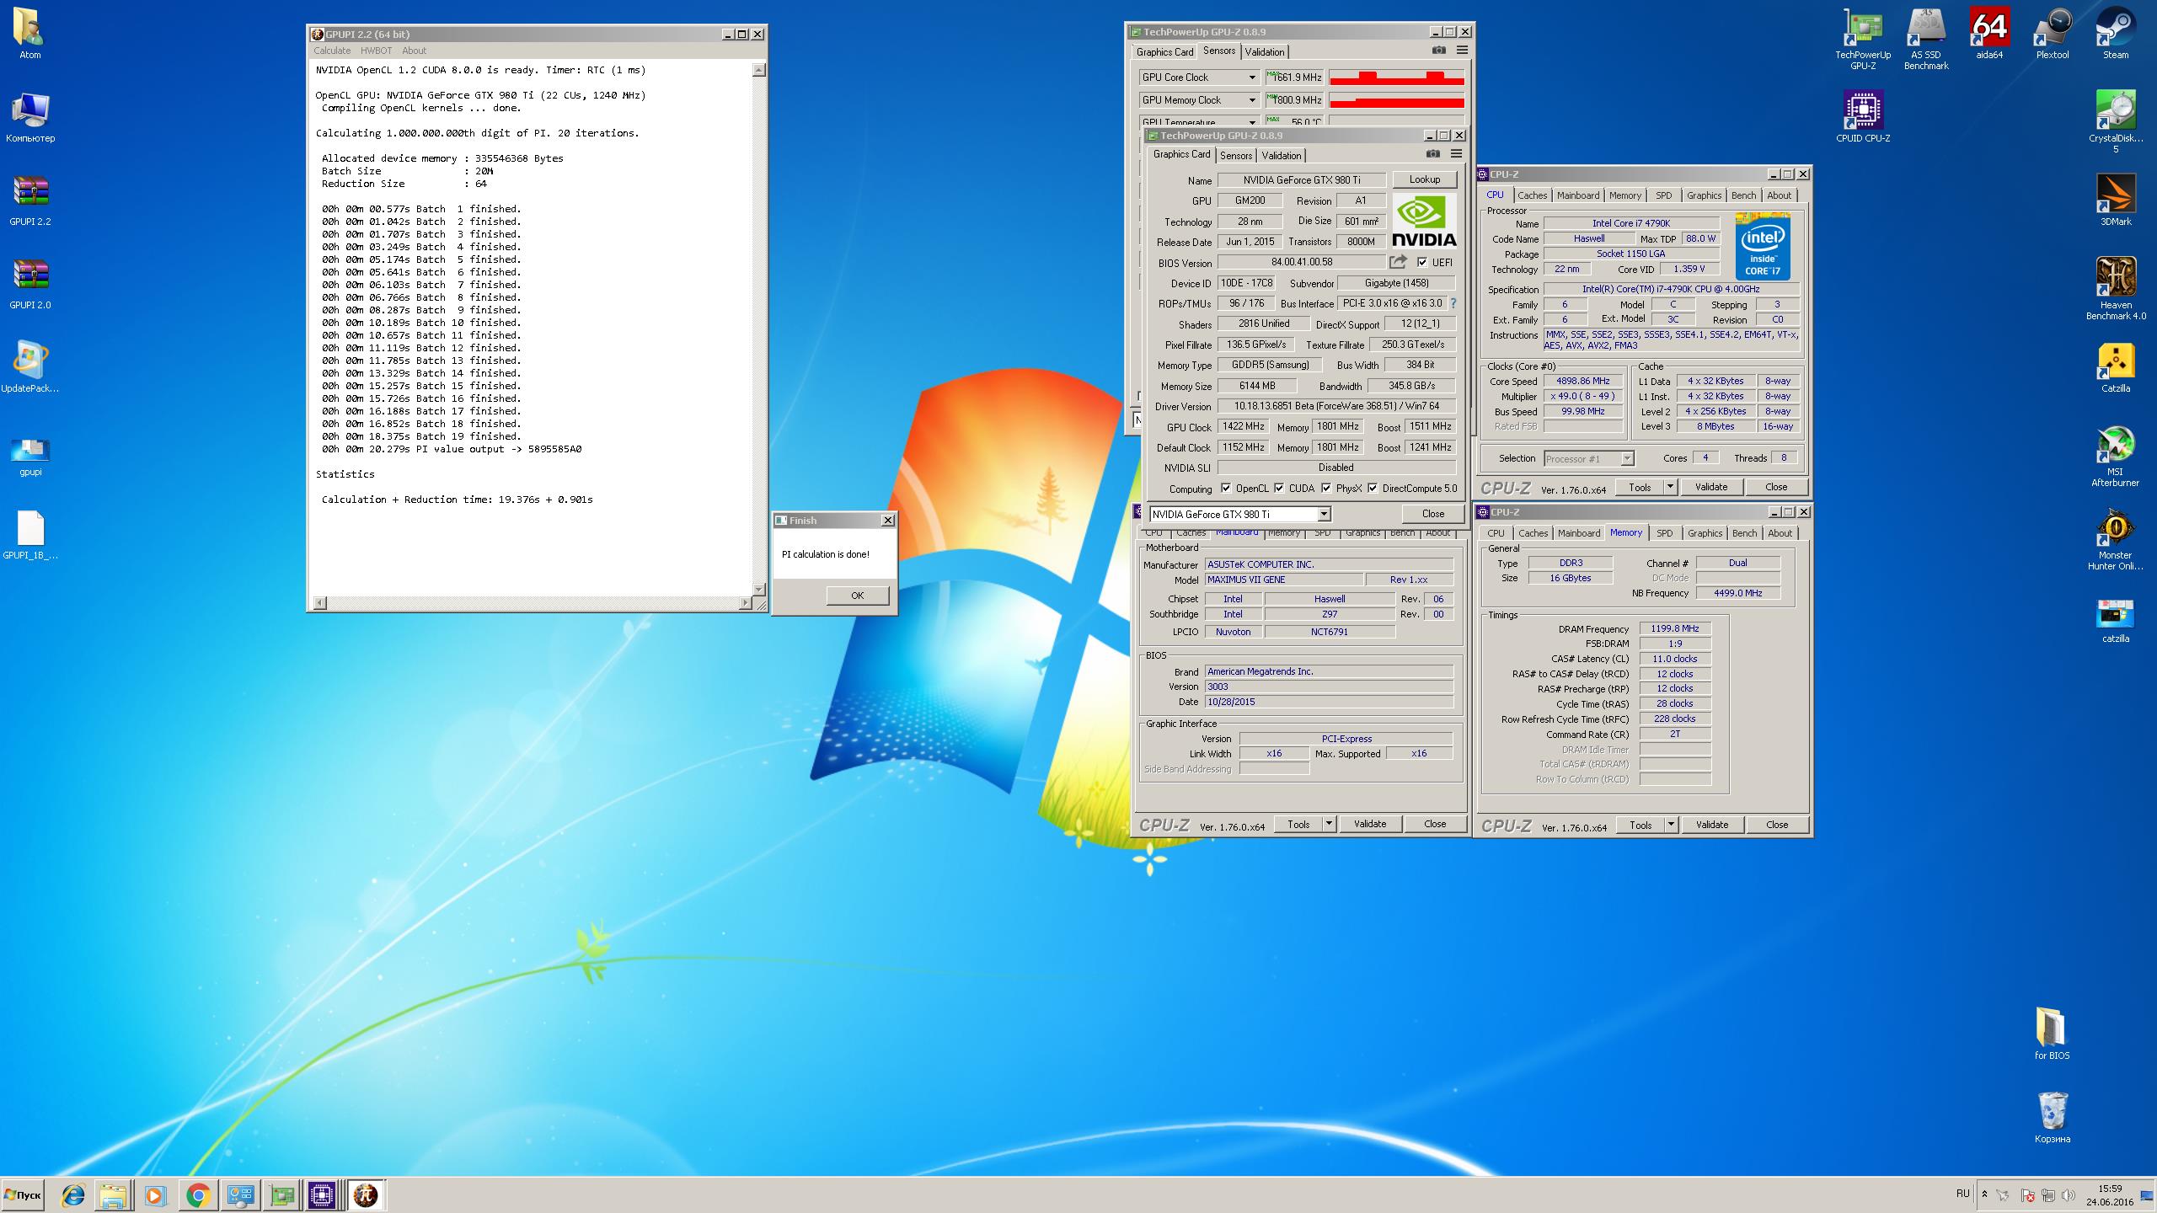Viewport: 2157px width, 1213px height.
Task: Open Bench tab in CPU-Z CPU window
Action: [x=1744, y=195]
